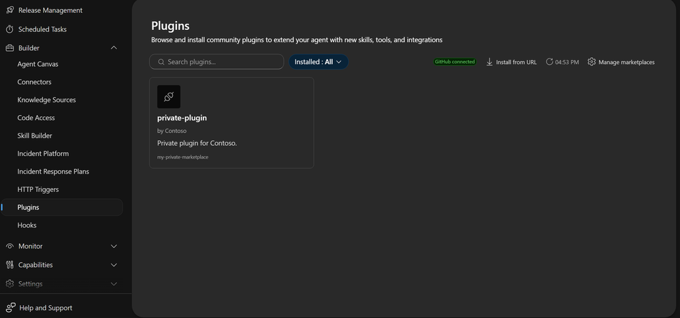The image size is (680, 318).
Task: Click the magnifier icon in search box
Action: click(x=161, y=61)
